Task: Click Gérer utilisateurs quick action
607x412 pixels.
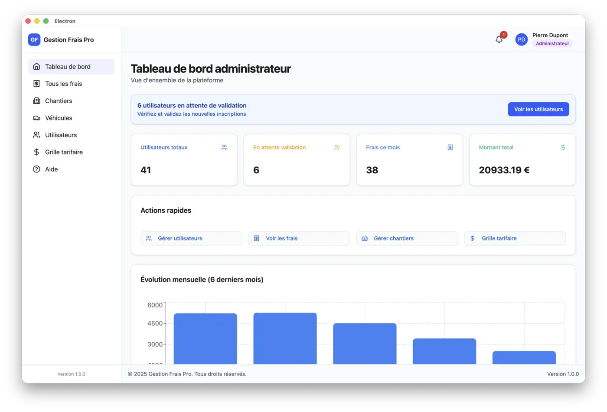Action: point(191,238)
